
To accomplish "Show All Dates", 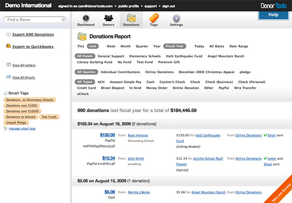I will point(217,46).
